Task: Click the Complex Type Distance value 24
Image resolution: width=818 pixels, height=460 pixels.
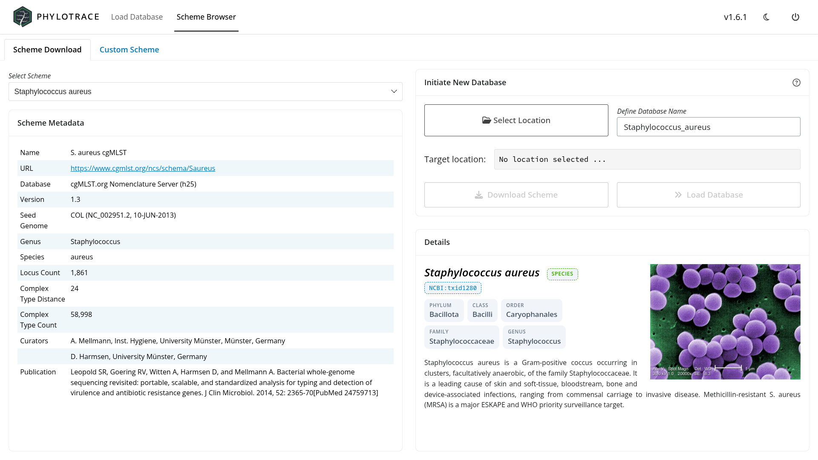Action: 75,288
